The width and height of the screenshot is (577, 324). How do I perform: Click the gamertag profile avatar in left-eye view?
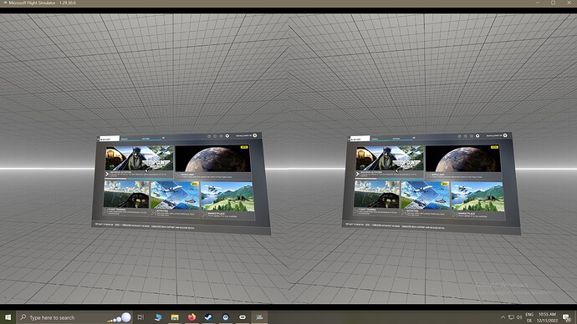pos(255,135)
